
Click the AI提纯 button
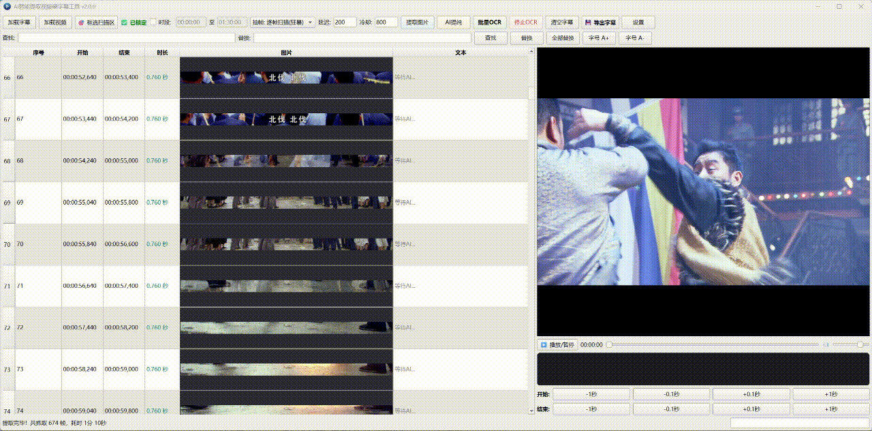point(454,23)
